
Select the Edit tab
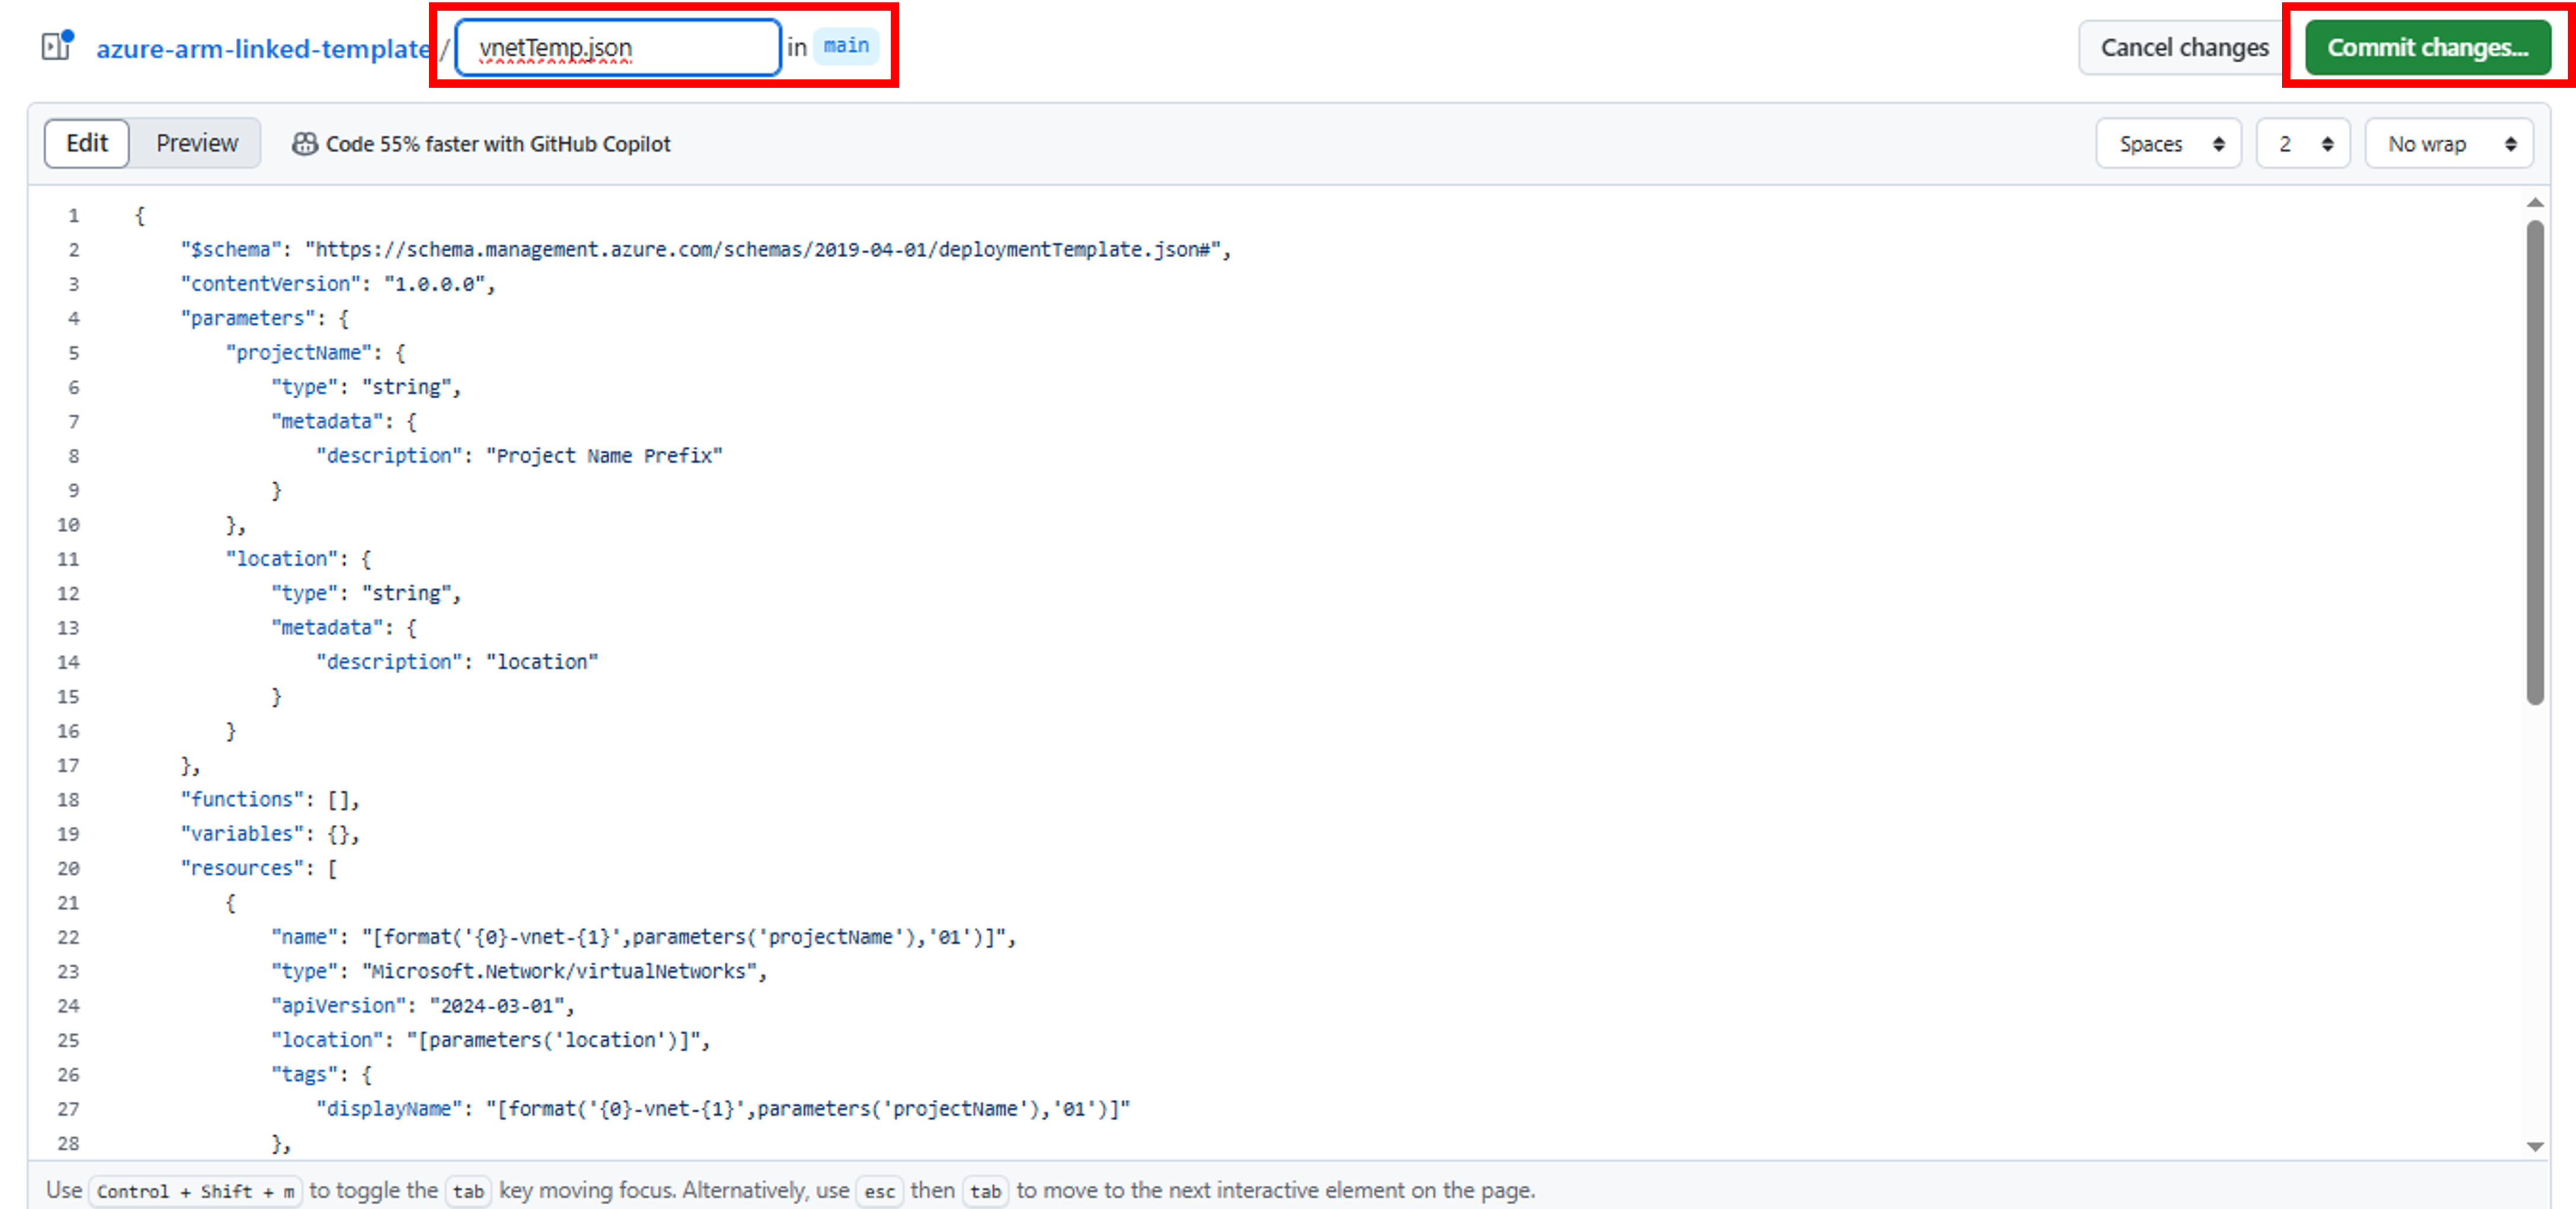pyautogui.click(x=86, y=143)
